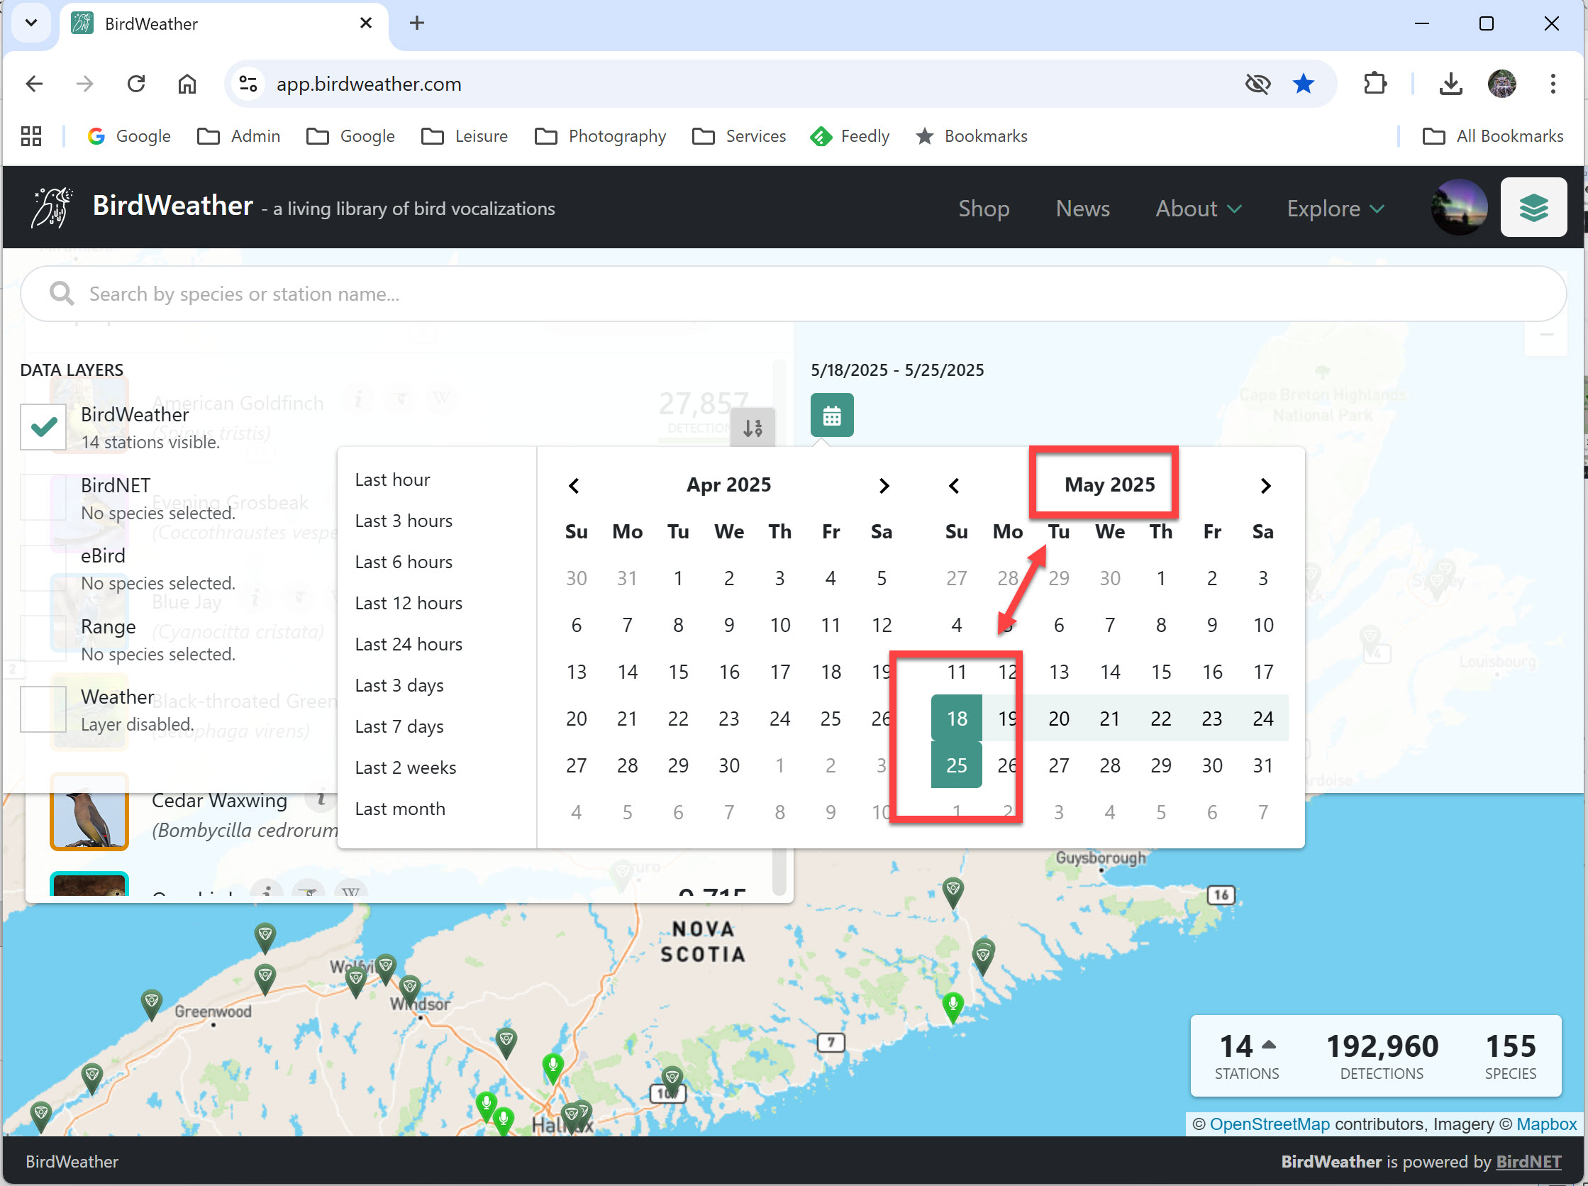Image resolution: width=1588 pixels, height=1186 pixels.
Task: Click the sort detections icon button
Action: tap(752, 428)
